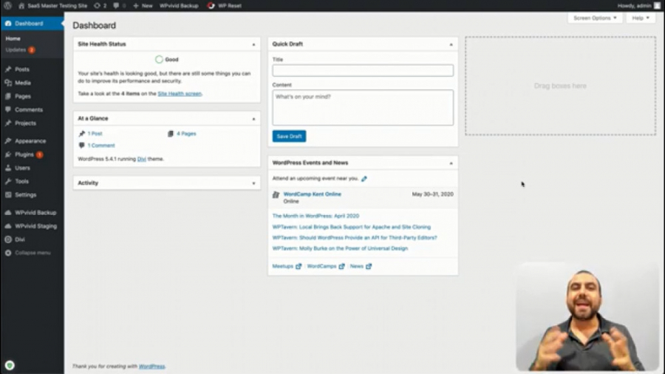The image size is (665, 374).
Task: Click the pencil icon to edit event location
Action: point(364,179)
